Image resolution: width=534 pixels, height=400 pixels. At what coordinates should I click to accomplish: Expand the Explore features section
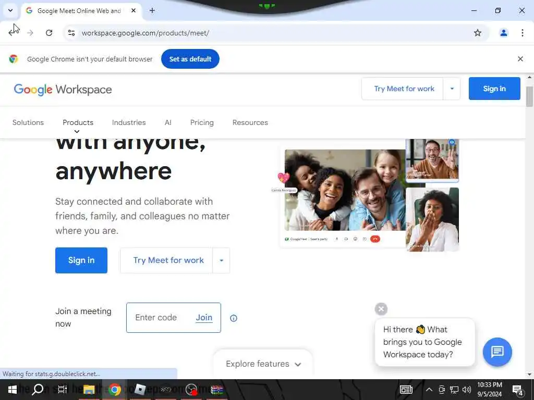(263, 364)
